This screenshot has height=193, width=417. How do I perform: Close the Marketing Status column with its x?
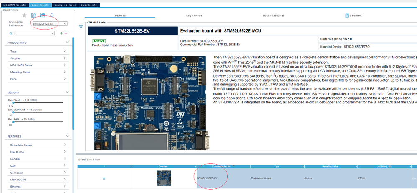[x=356, y=166]
